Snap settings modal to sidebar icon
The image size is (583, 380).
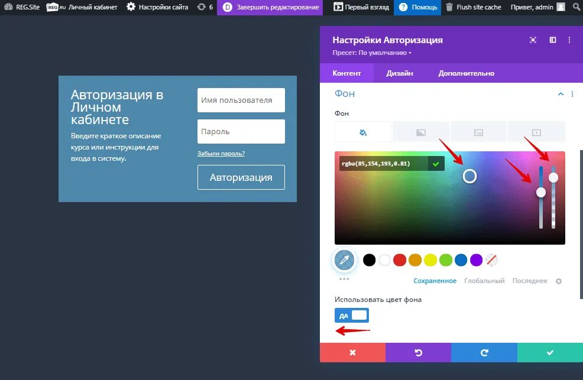tap(552, 40)
